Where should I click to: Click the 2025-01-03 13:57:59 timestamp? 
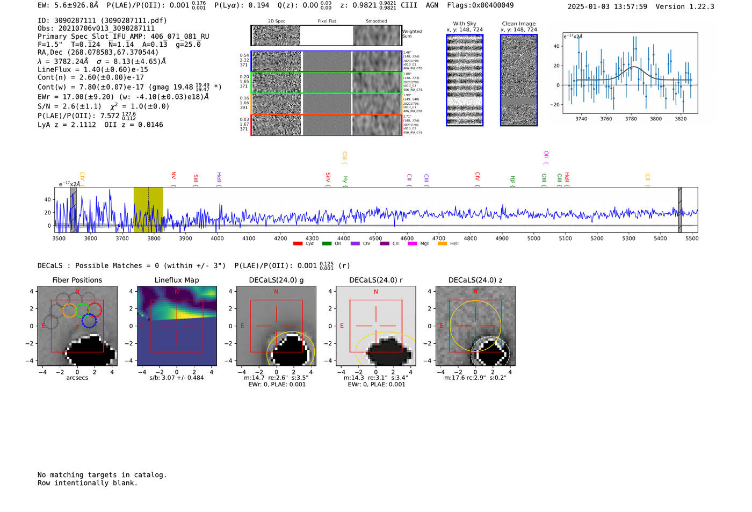(607, 7)
